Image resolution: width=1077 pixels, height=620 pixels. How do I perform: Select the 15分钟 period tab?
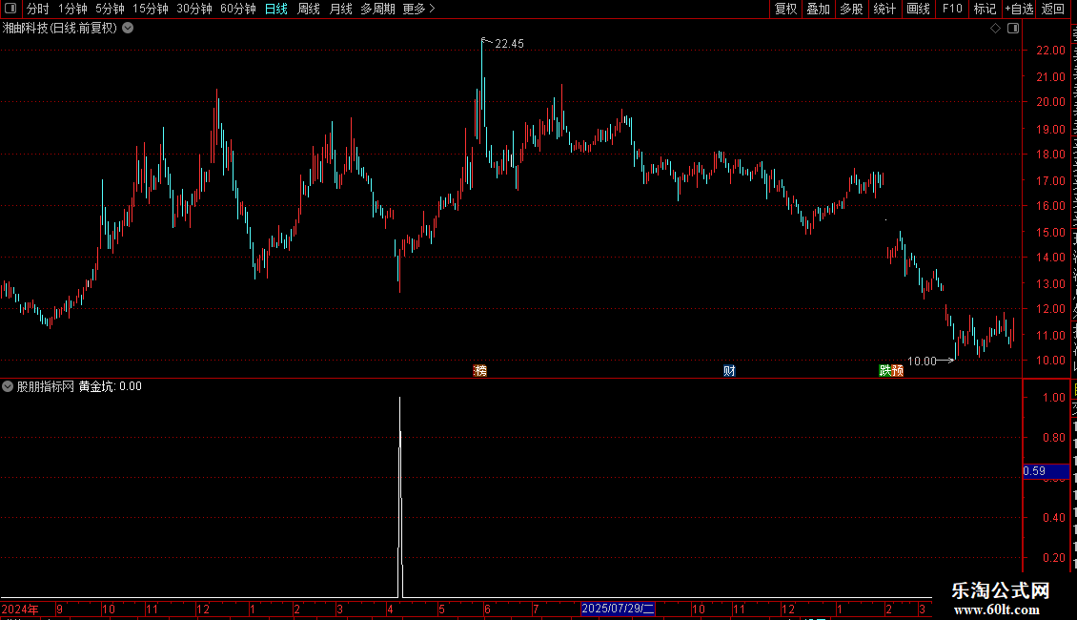tap(151, 9)
